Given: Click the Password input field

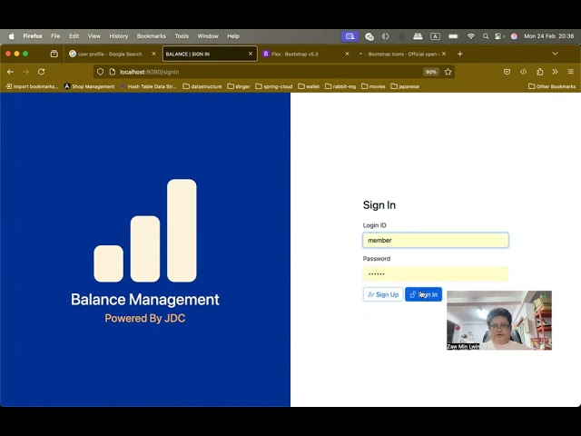Looking at the screenshot, I should coord(436,273).
